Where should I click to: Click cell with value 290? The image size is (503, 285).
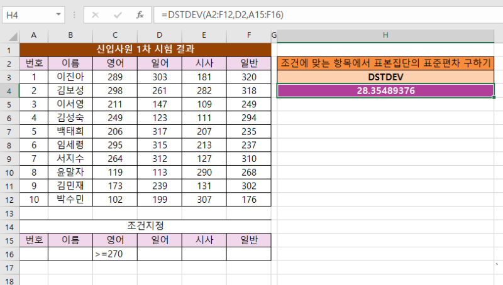coord(204,172)
